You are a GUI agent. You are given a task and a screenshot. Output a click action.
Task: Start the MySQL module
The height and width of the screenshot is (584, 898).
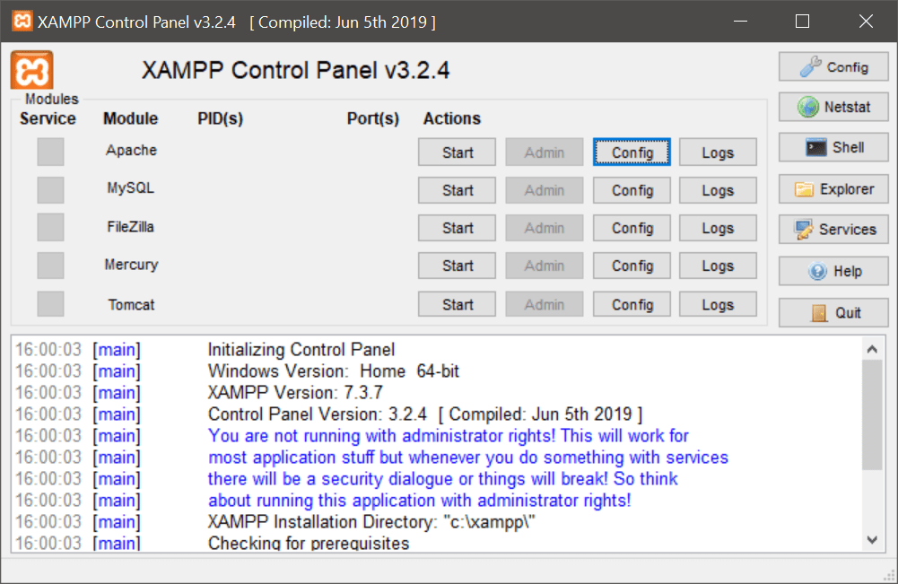(457, 190)
